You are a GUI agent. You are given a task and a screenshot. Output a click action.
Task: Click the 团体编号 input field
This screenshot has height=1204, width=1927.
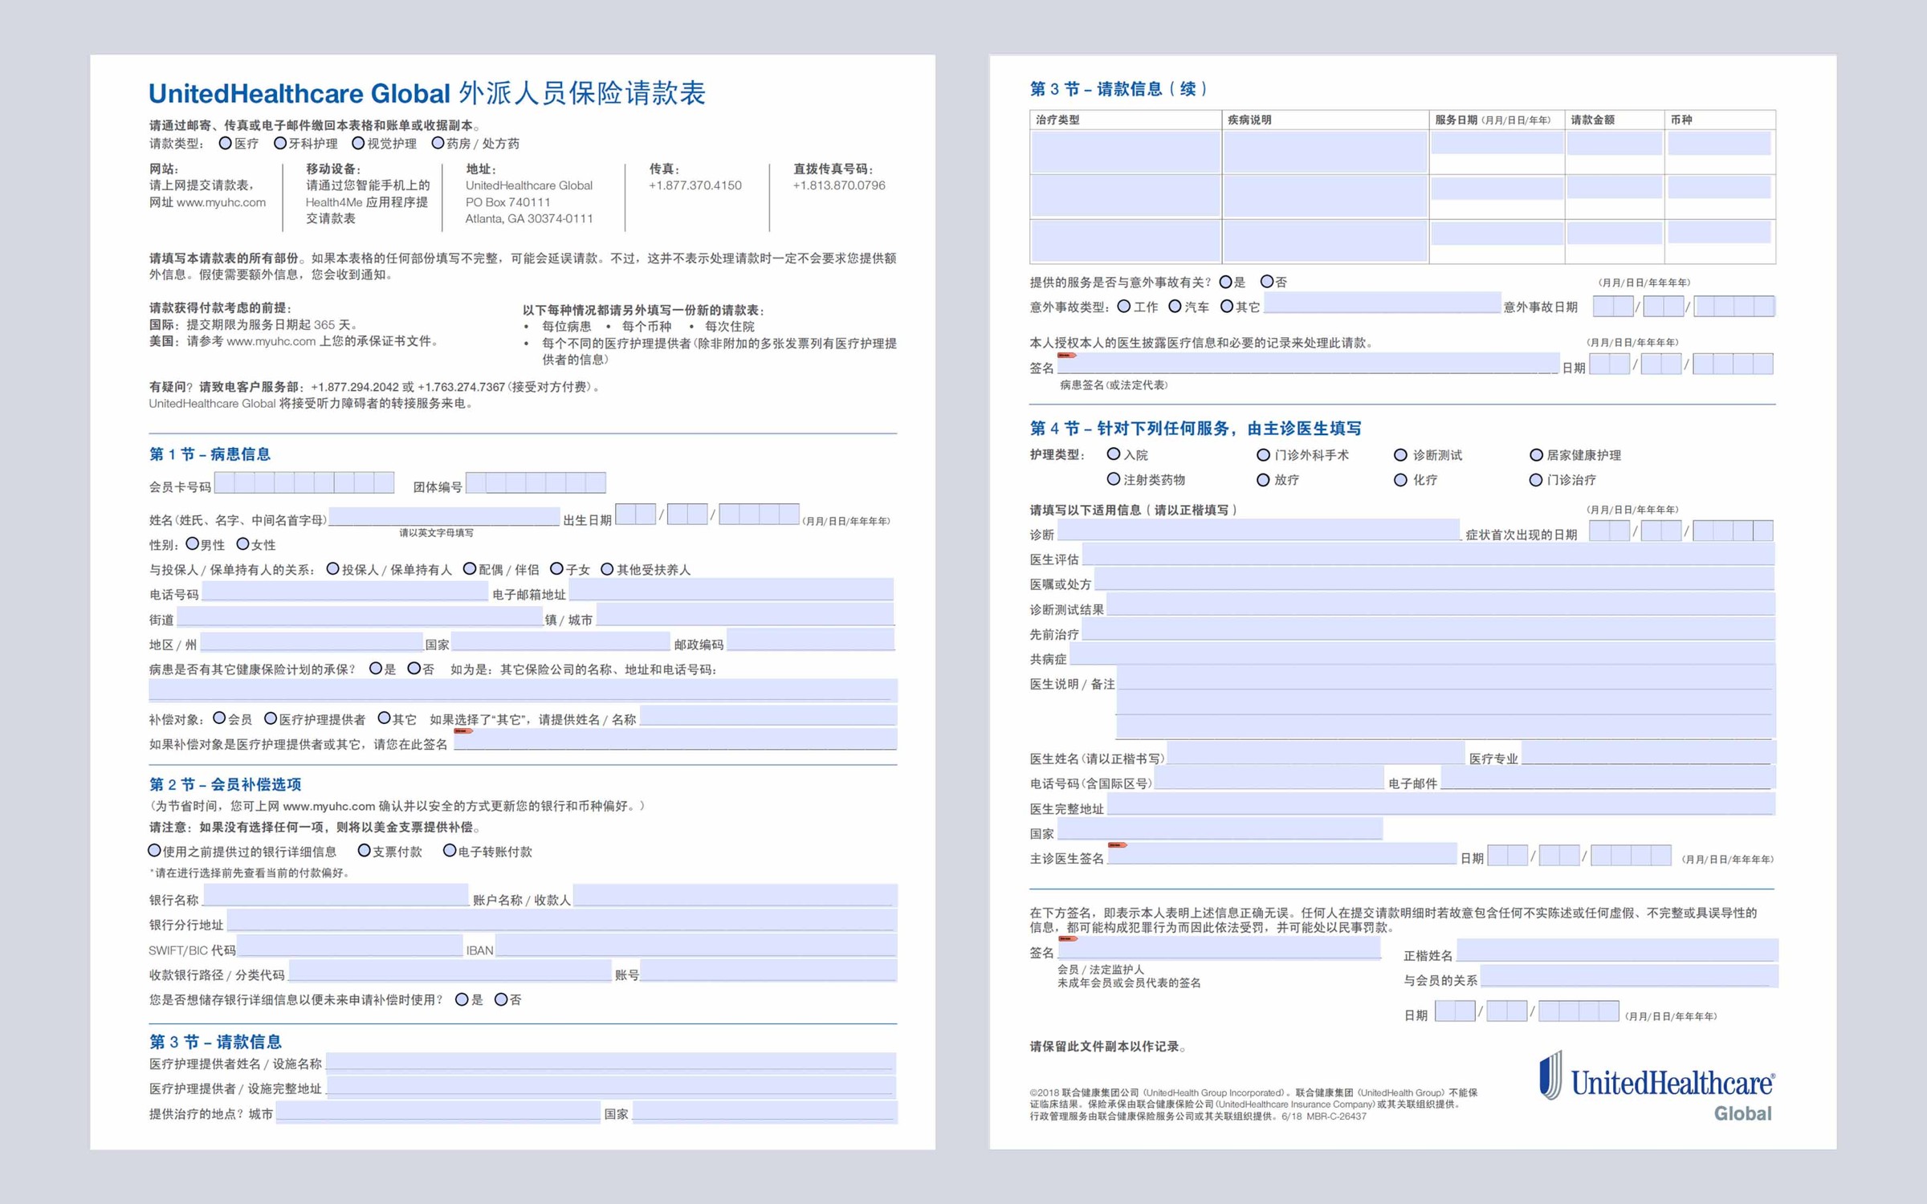pyautogui.click(x=536, y=482)
